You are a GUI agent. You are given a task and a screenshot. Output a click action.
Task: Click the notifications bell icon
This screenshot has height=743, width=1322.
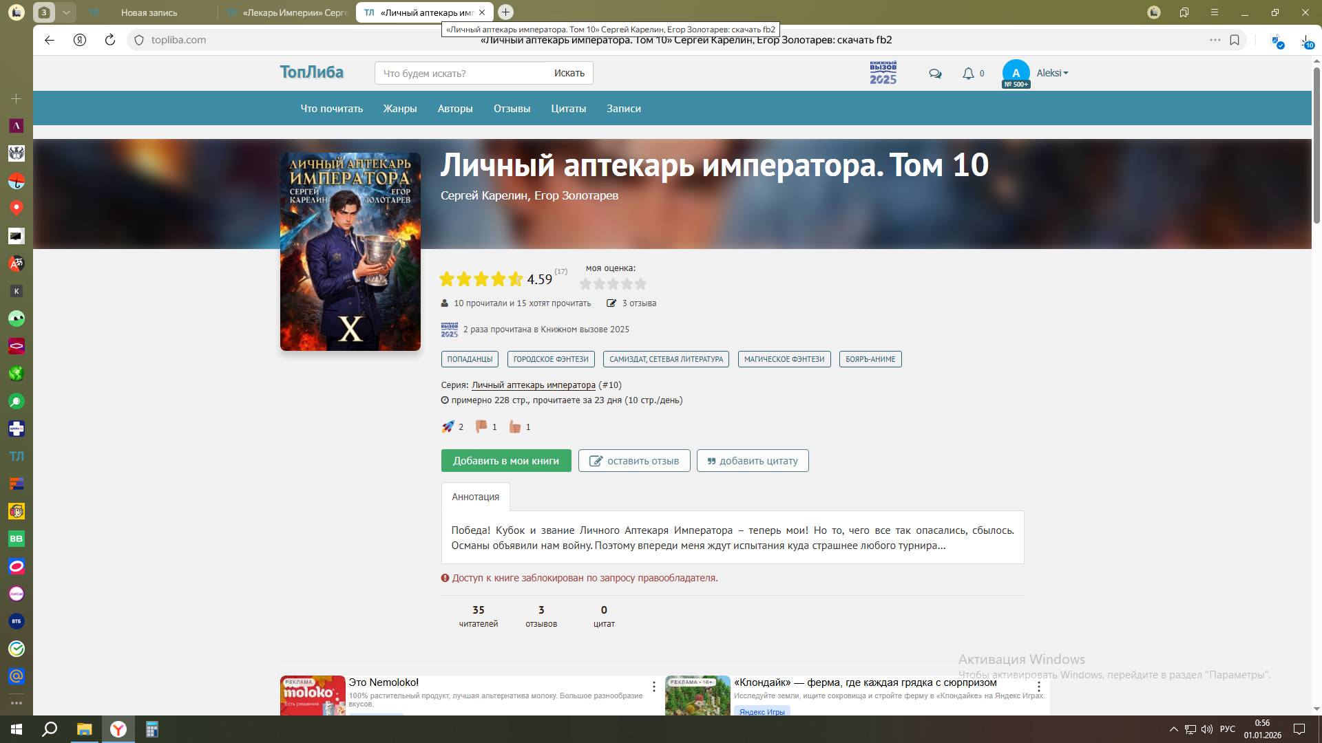968,74
